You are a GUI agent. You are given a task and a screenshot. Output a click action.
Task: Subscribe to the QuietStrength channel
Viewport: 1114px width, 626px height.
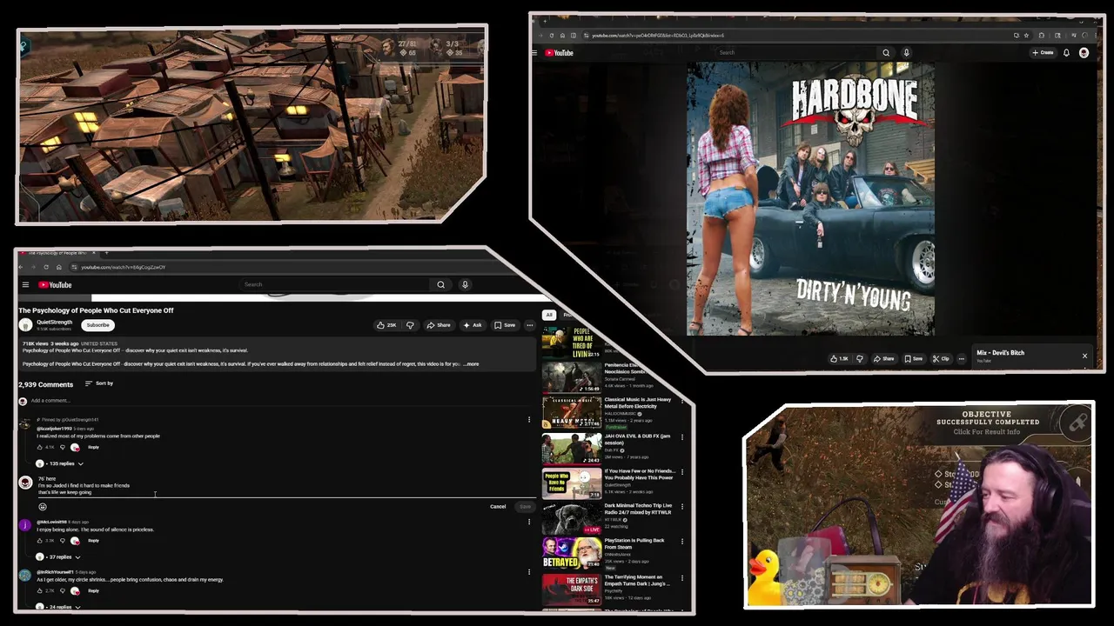tap(97, 325)
